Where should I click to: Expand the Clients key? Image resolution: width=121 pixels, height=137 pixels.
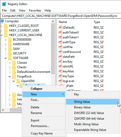tap(10, 67)
